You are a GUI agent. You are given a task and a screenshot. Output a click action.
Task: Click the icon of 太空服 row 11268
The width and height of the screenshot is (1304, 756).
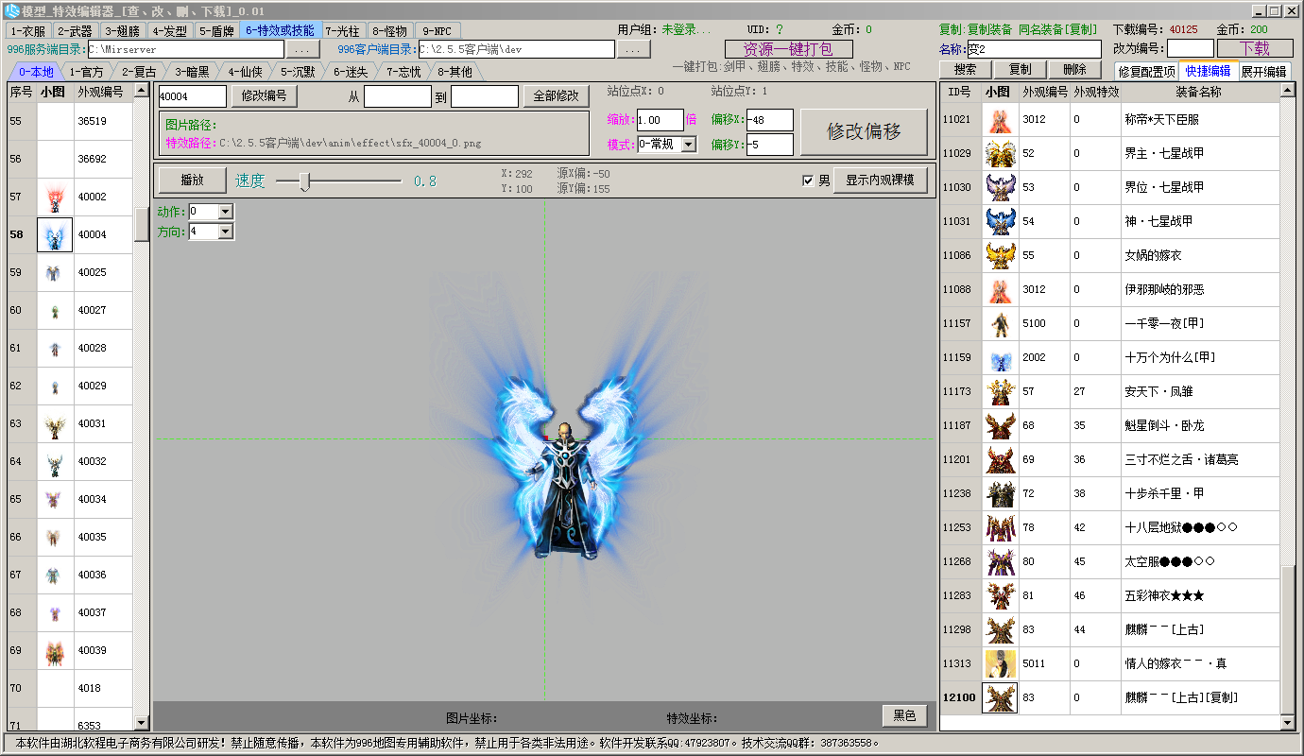click(x=1000, y=561)
